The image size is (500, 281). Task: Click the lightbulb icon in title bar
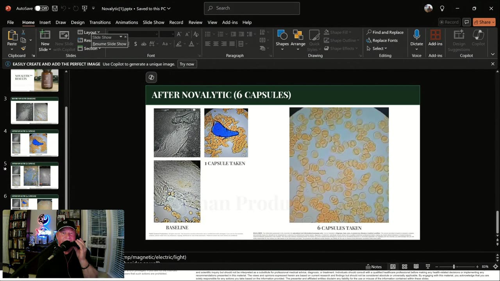pos(442,8)
